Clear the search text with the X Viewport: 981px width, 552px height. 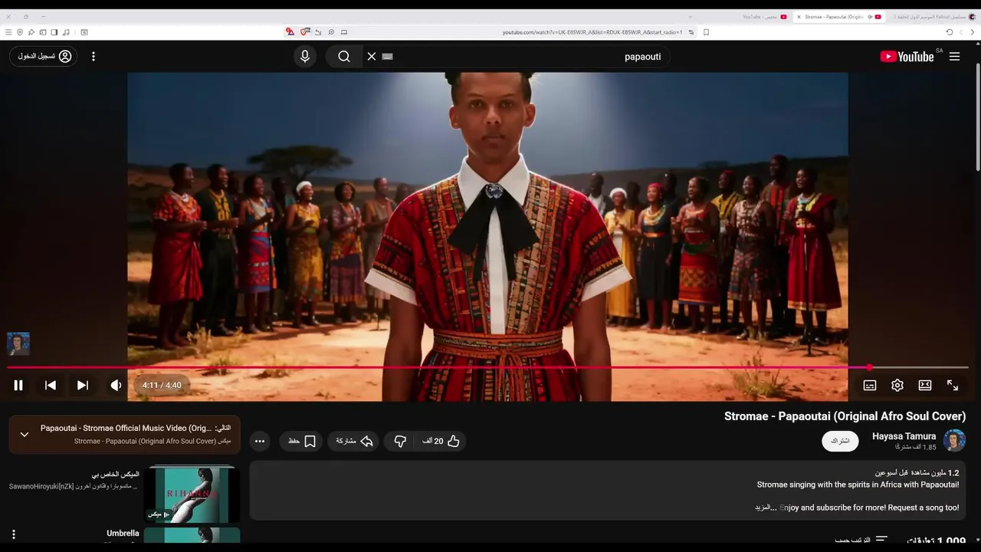tap(372, 56)
